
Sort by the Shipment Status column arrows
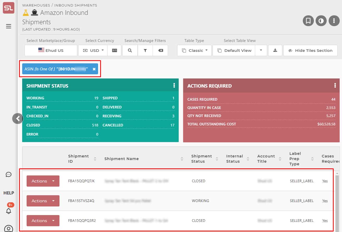click(217, 159)
